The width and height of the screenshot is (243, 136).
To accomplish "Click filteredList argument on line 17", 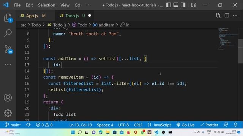I will (x=84, y=90).
